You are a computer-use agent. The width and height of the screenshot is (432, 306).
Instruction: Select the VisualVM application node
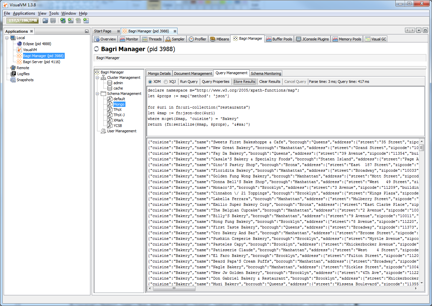pos(30,50)
